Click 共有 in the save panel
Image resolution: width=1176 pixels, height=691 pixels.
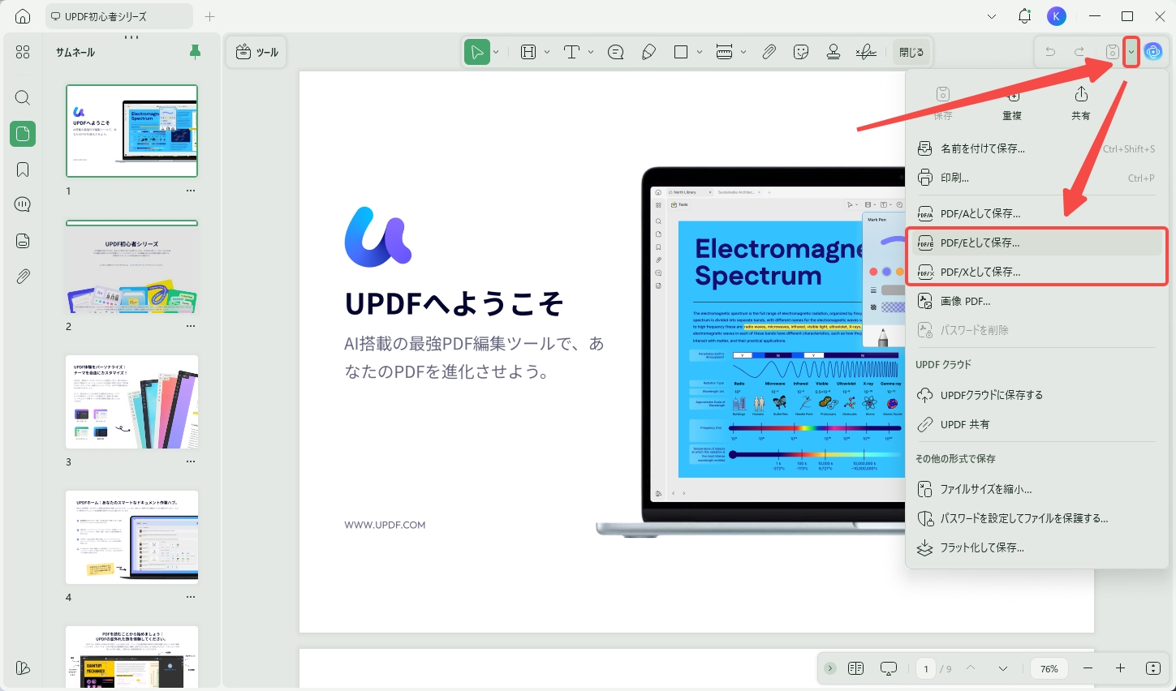pyautogui.click(x=1080, y=101)
